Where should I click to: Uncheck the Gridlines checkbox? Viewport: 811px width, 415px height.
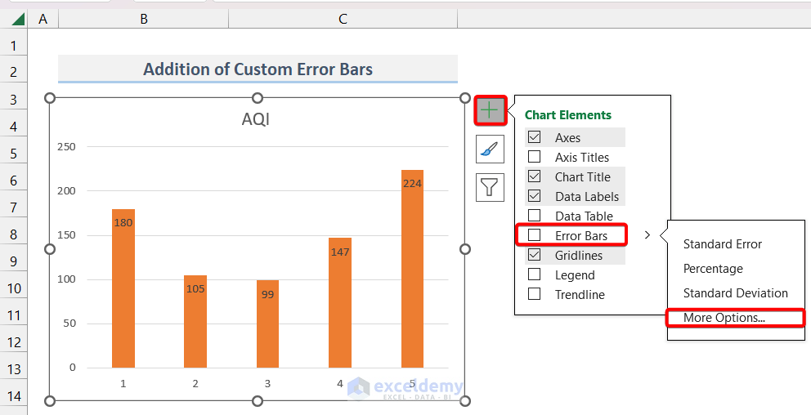[535, 256]
